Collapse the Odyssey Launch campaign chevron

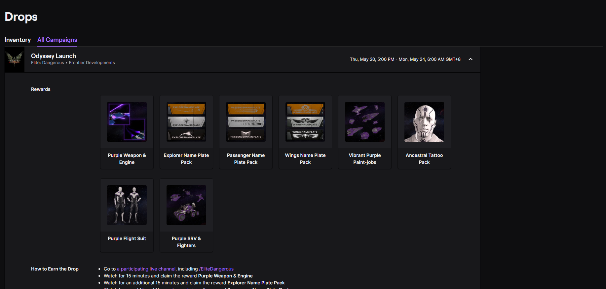point(471,59)
